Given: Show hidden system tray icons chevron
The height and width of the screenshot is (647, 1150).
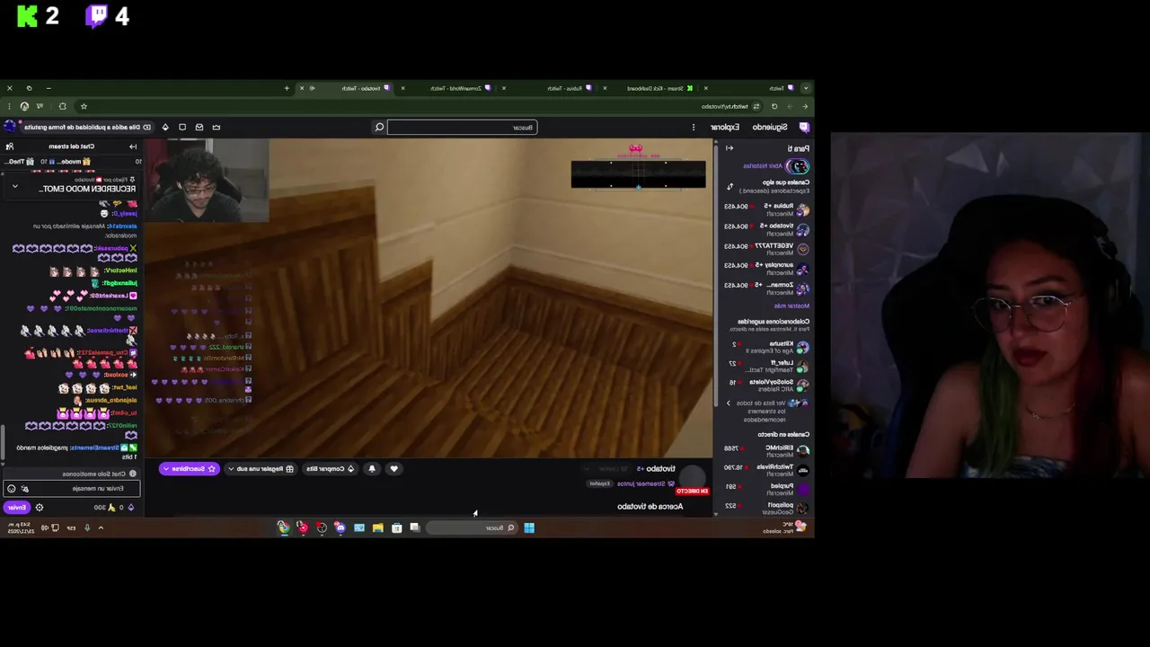Looking at the screenshot, I should point(101,527).
